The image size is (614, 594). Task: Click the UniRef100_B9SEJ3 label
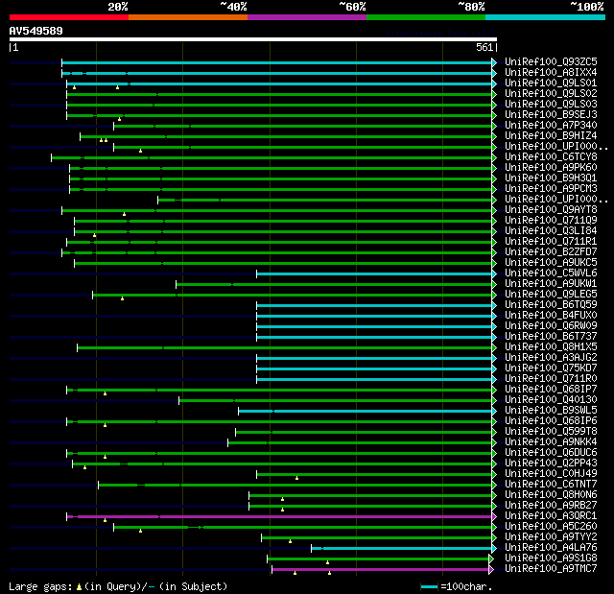(x=551, y=115)
